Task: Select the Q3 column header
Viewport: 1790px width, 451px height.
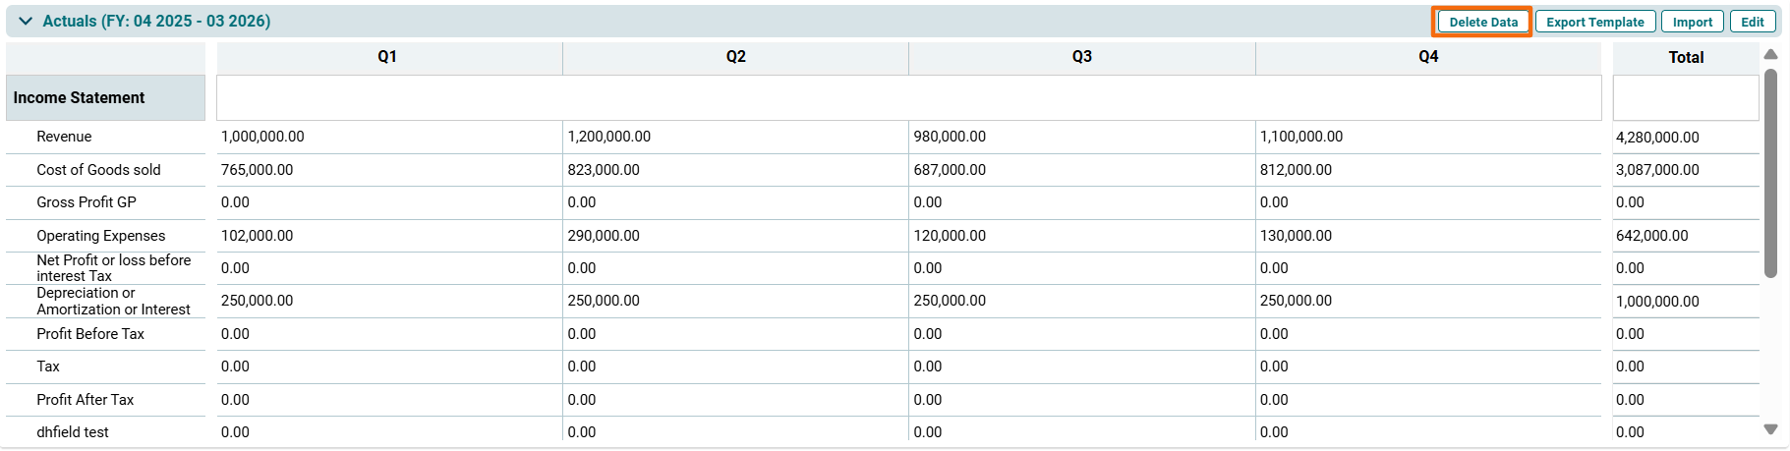Action: tap(1081, 57)
